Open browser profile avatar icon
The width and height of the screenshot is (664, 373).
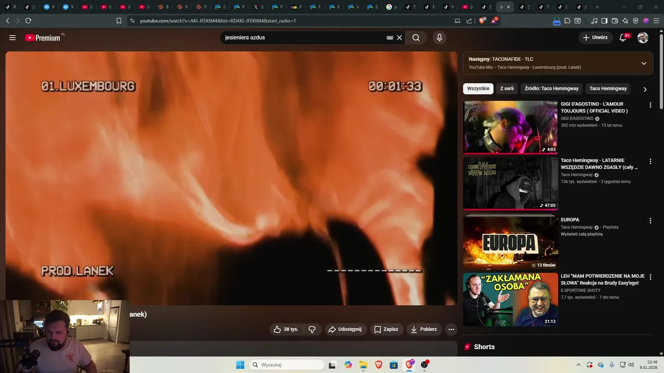coord(646,21)
